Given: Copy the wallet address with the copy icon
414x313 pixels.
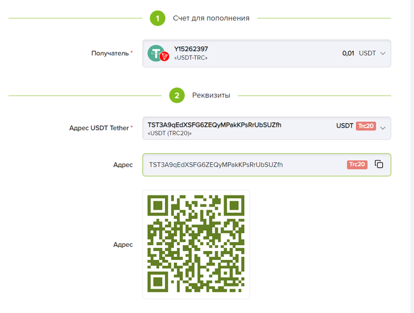Looking at the screenshot, I should 379,164.
